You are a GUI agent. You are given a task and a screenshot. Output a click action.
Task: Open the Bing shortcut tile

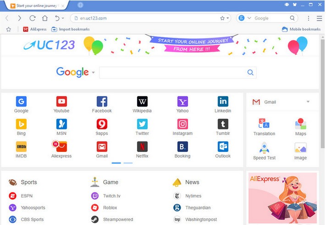point(21,127)
